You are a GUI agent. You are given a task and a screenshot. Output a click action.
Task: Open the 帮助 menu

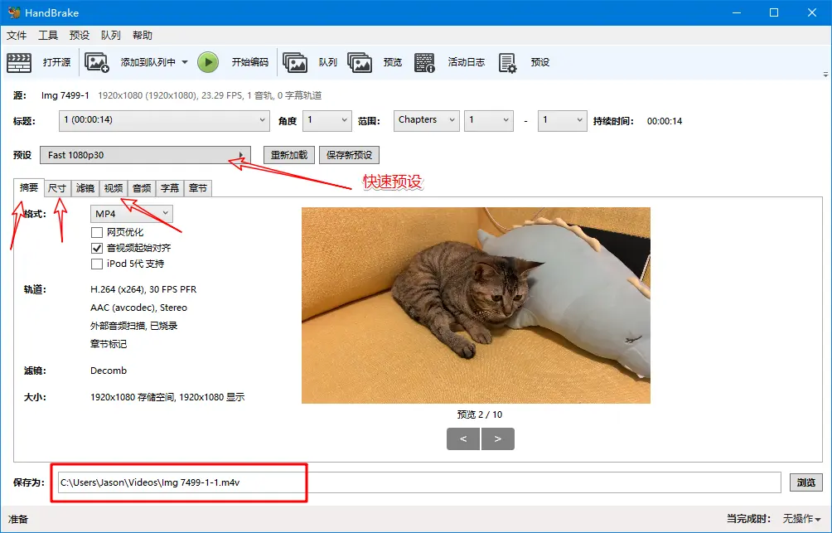(x=143, y=36)
